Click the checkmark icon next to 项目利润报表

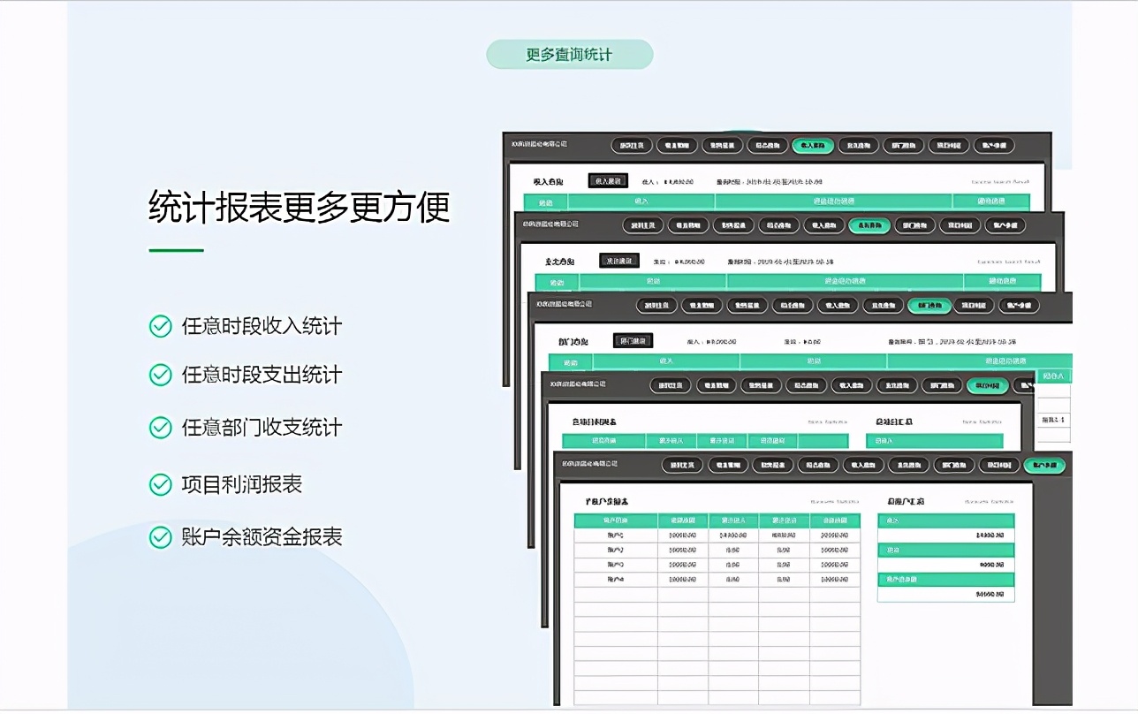[160, 484]
